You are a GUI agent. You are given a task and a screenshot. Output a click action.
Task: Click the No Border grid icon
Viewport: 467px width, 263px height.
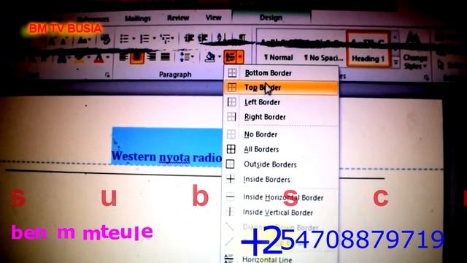[231, 134]
